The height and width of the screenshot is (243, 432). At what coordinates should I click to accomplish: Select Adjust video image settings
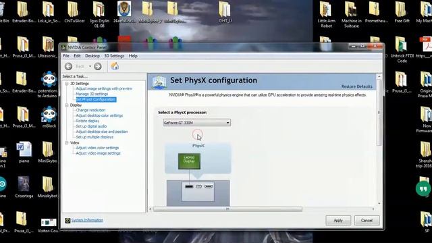[x=98, y=153]
